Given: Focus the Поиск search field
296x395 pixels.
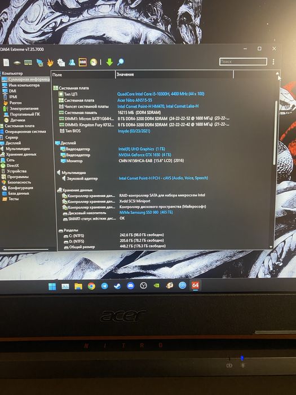Looking at the screenshot, I should coord(243,62).
